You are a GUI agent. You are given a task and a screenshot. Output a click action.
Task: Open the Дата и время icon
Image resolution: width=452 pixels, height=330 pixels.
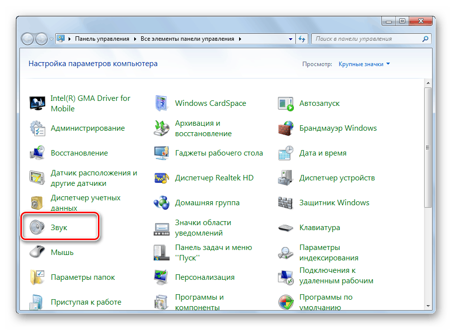[x=286, y=153]
